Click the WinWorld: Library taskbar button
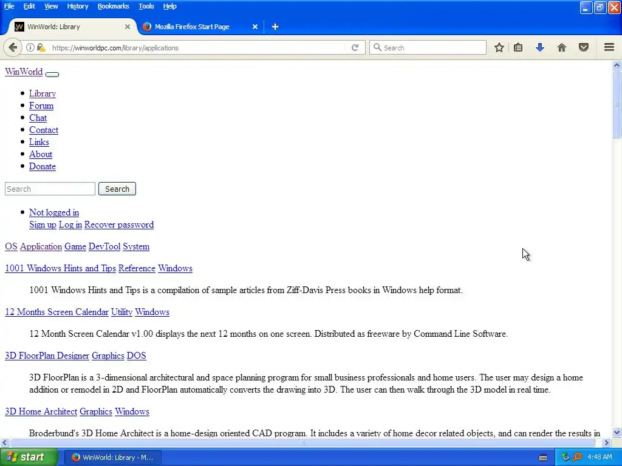The height and width of the screenshot is (466, 622). [x=112, y=458]
